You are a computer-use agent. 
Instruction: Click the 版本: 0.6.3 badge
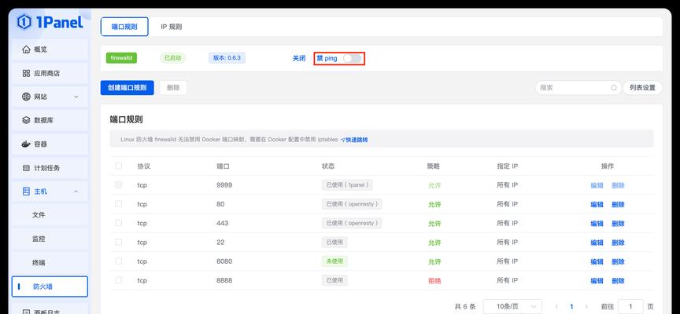(x=227, y=58)
